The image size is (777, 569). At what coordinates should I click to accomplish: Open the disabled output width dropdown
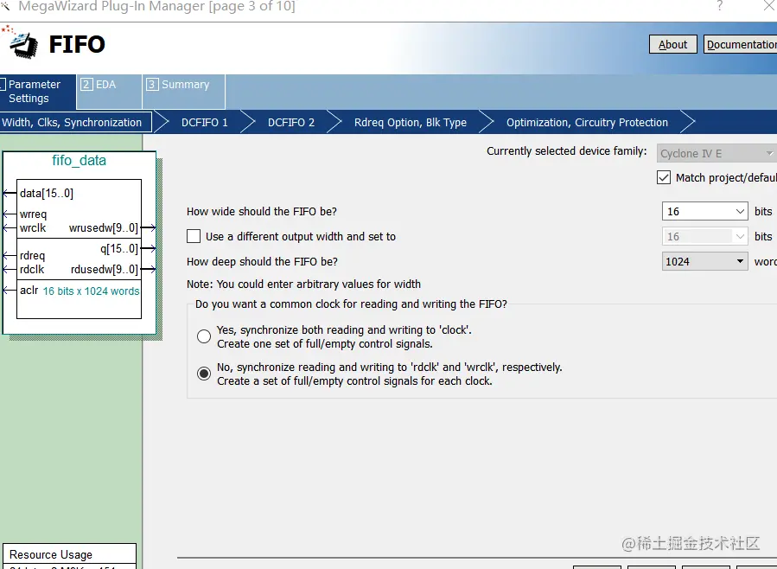pyautogui.click(x=704, y=236)
